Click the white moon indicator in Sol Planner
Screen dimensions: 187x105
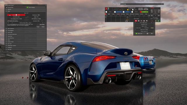pos(133,10)
